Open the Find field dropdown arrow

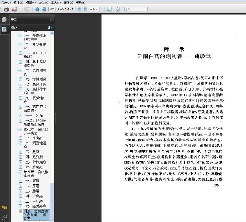point(148,9)
